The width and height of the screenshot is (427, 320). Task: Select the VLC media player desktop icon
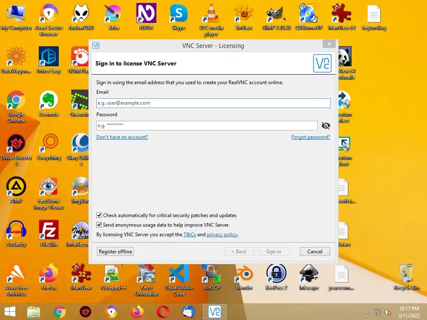click(211, 20)
